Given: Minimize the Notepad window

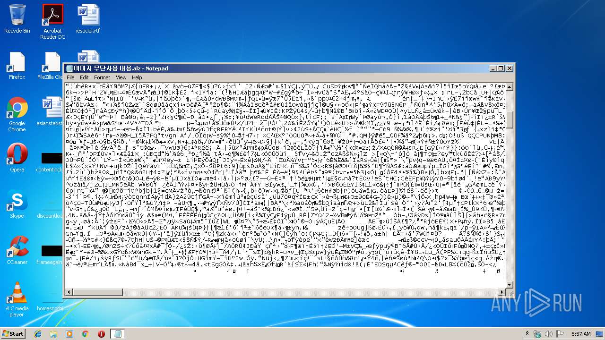Looking at the screenshot, I should [x=493, y=68].
